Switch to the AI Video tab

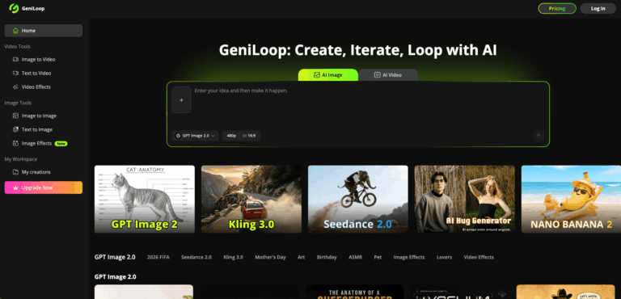pyautogui.click(x=388, y=75)
